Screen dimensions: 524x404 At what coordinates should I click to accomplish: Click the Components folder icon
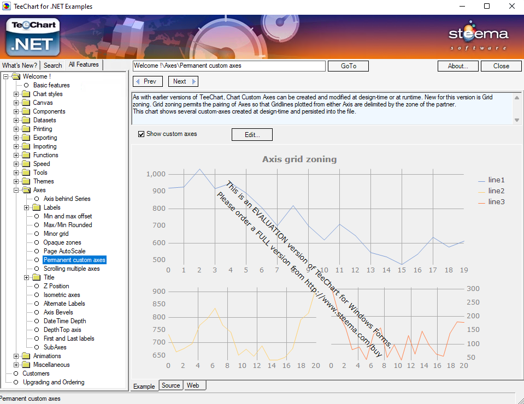[x=26, y=111]
